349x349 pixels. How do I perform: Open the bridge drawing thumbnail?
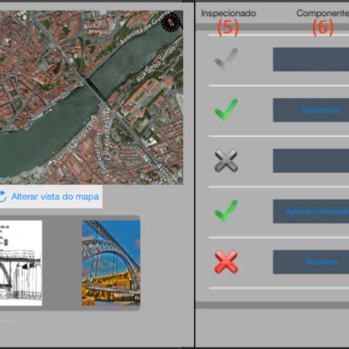pos(20,263)
